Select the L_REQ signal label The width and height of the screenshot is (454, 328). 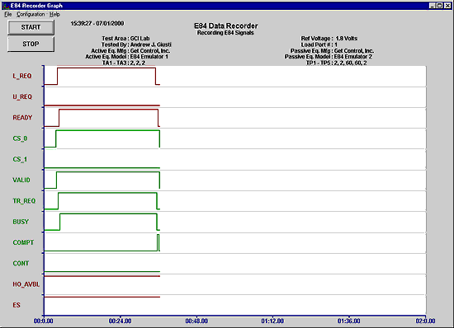click(22, 76)
